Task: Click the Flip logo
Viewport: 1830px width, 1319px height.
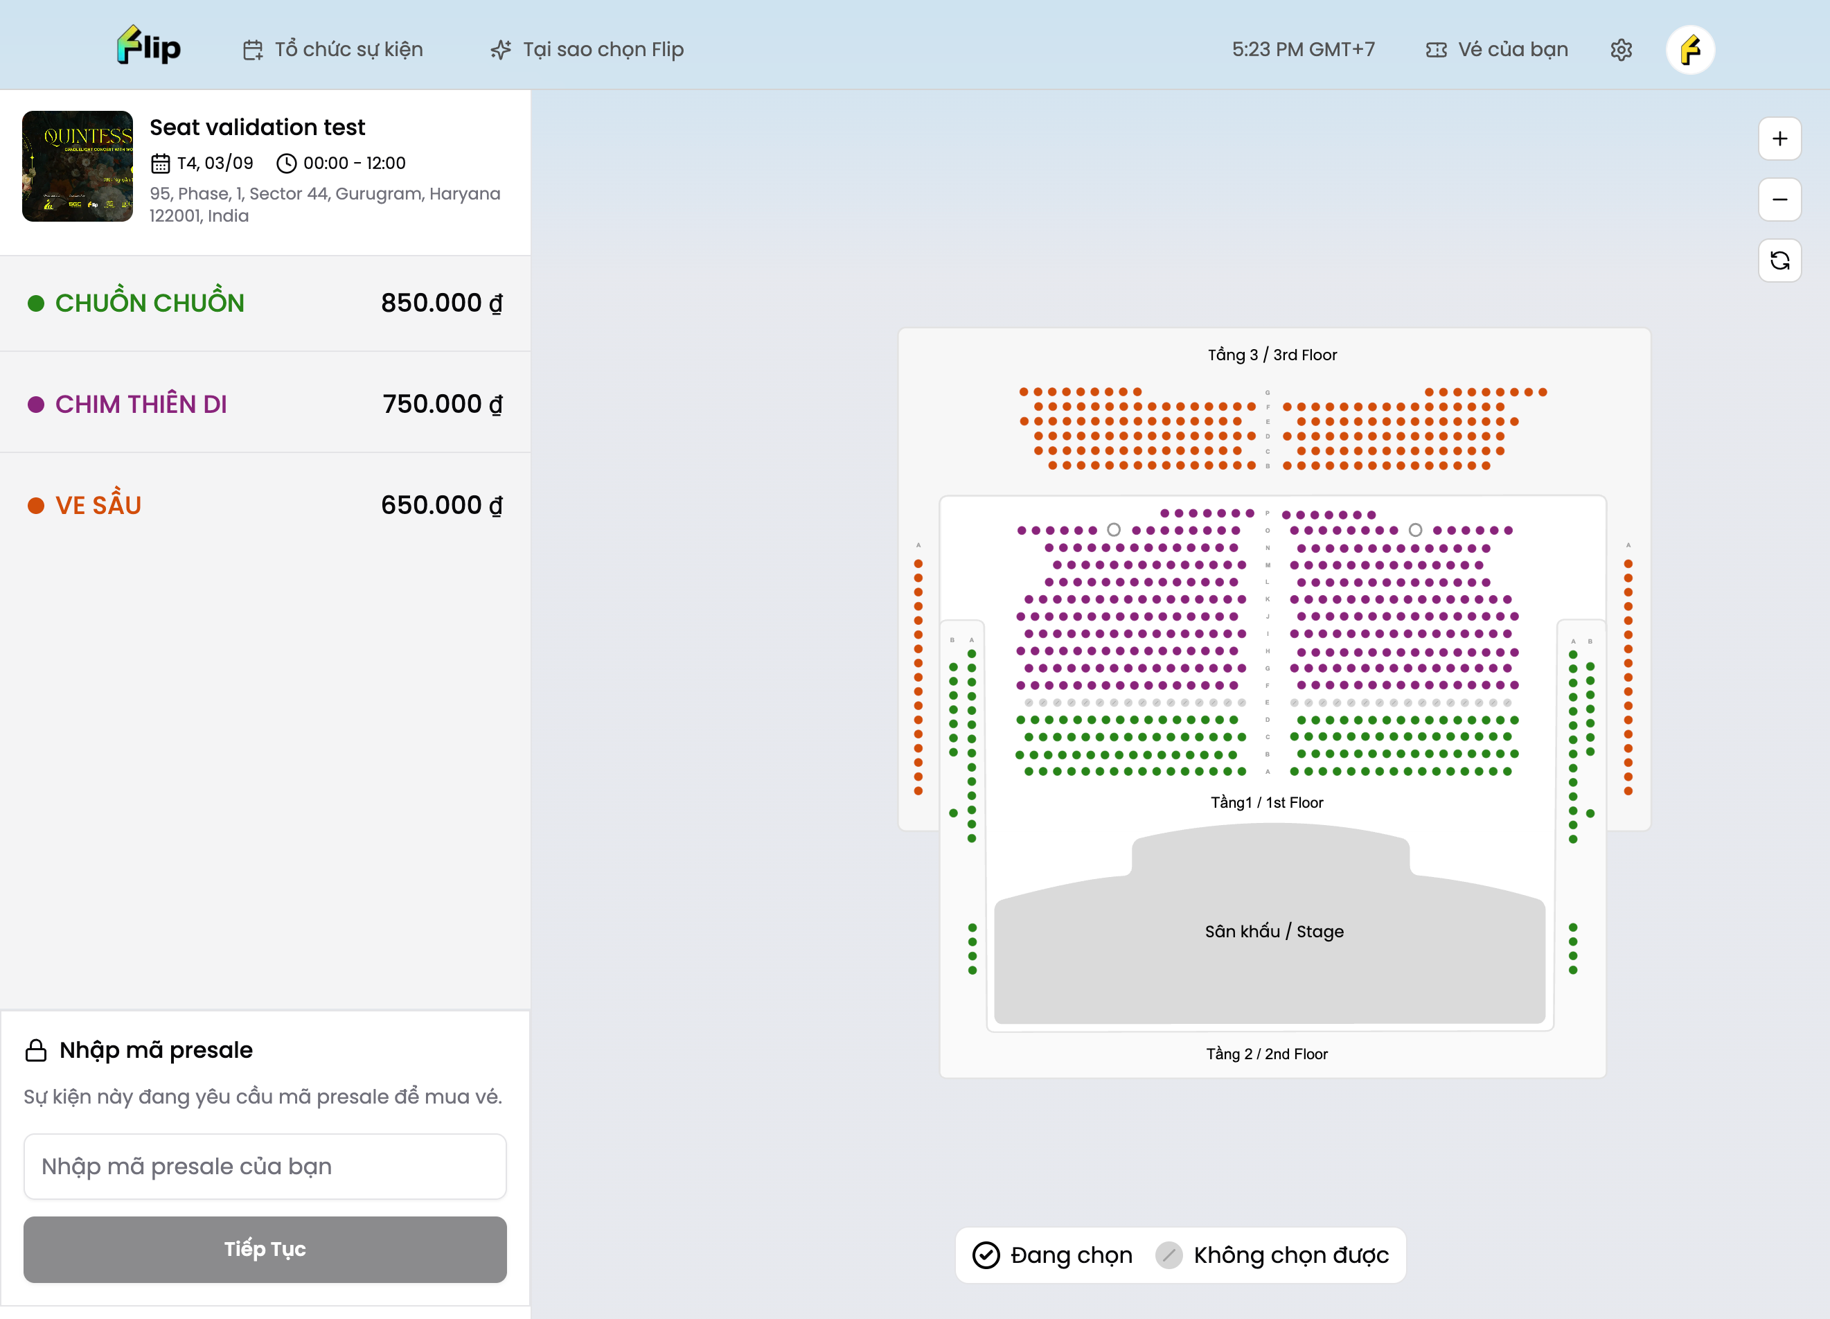Action: 150,47
